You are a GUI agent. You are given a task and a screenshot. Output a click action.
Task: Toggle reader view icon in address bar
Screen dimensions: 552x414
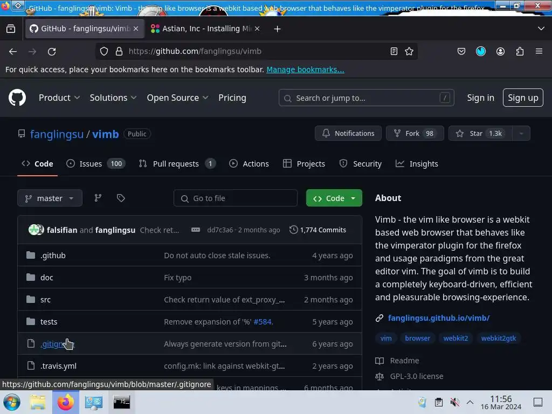pos(394,51)
